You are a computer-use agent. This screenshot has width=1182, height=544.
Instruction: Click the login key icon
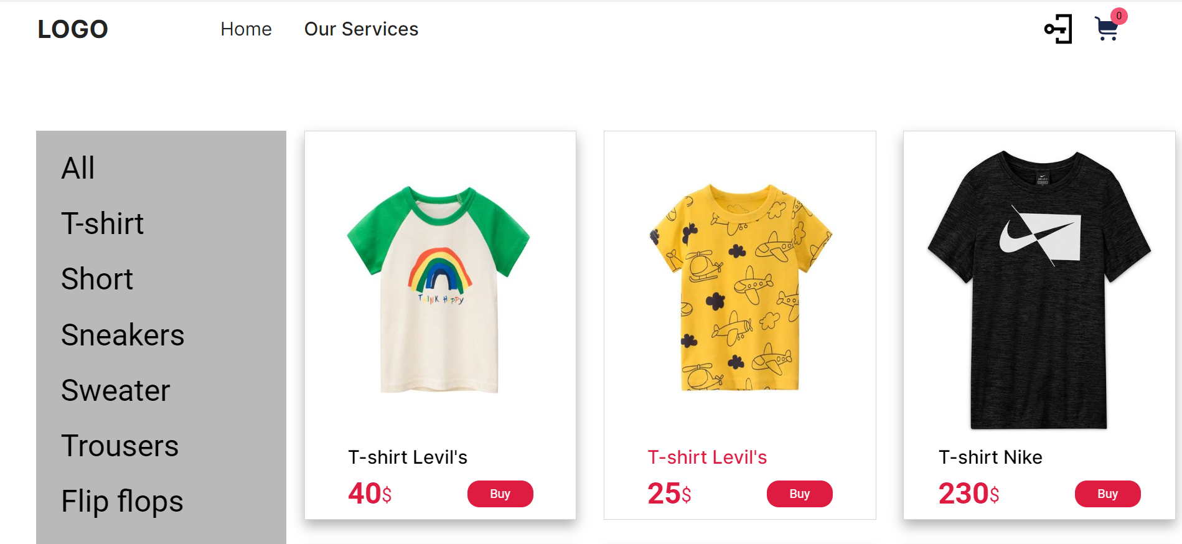coord(1058,29)
